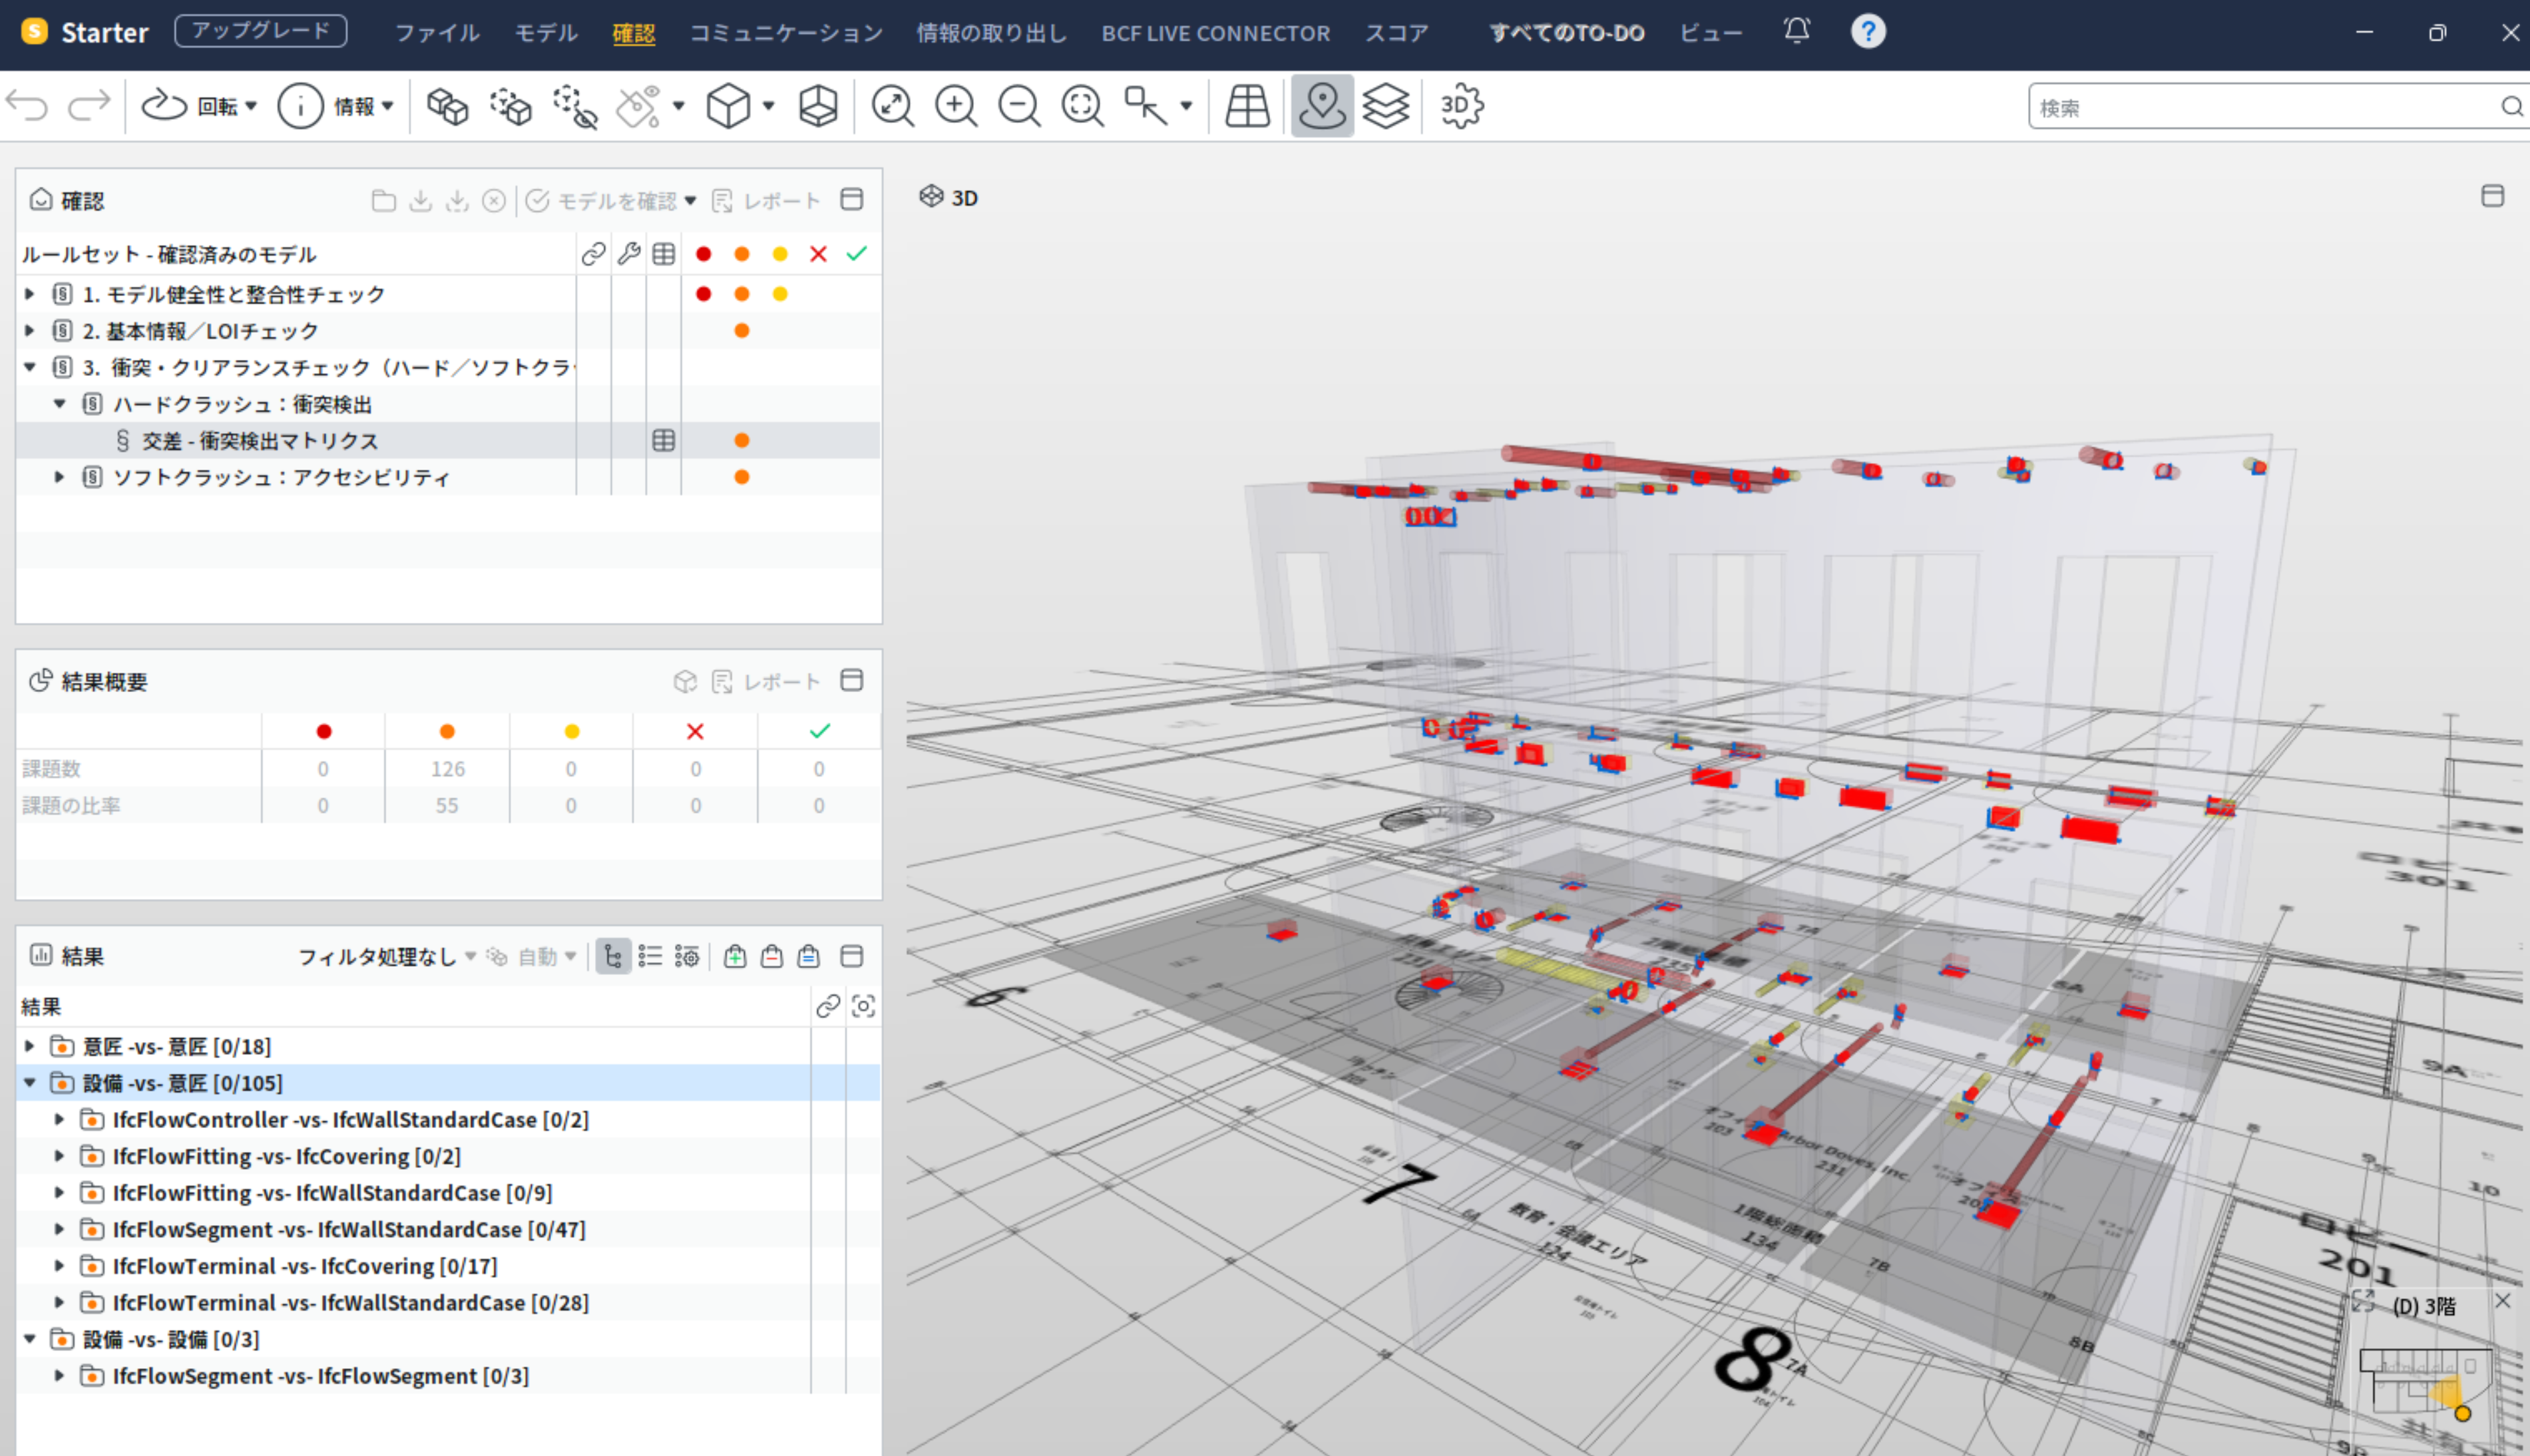The image size is (2530, 1456).
Task: Open the フィルタ処理なし filter dropdown
Action: tap(387, 957)
